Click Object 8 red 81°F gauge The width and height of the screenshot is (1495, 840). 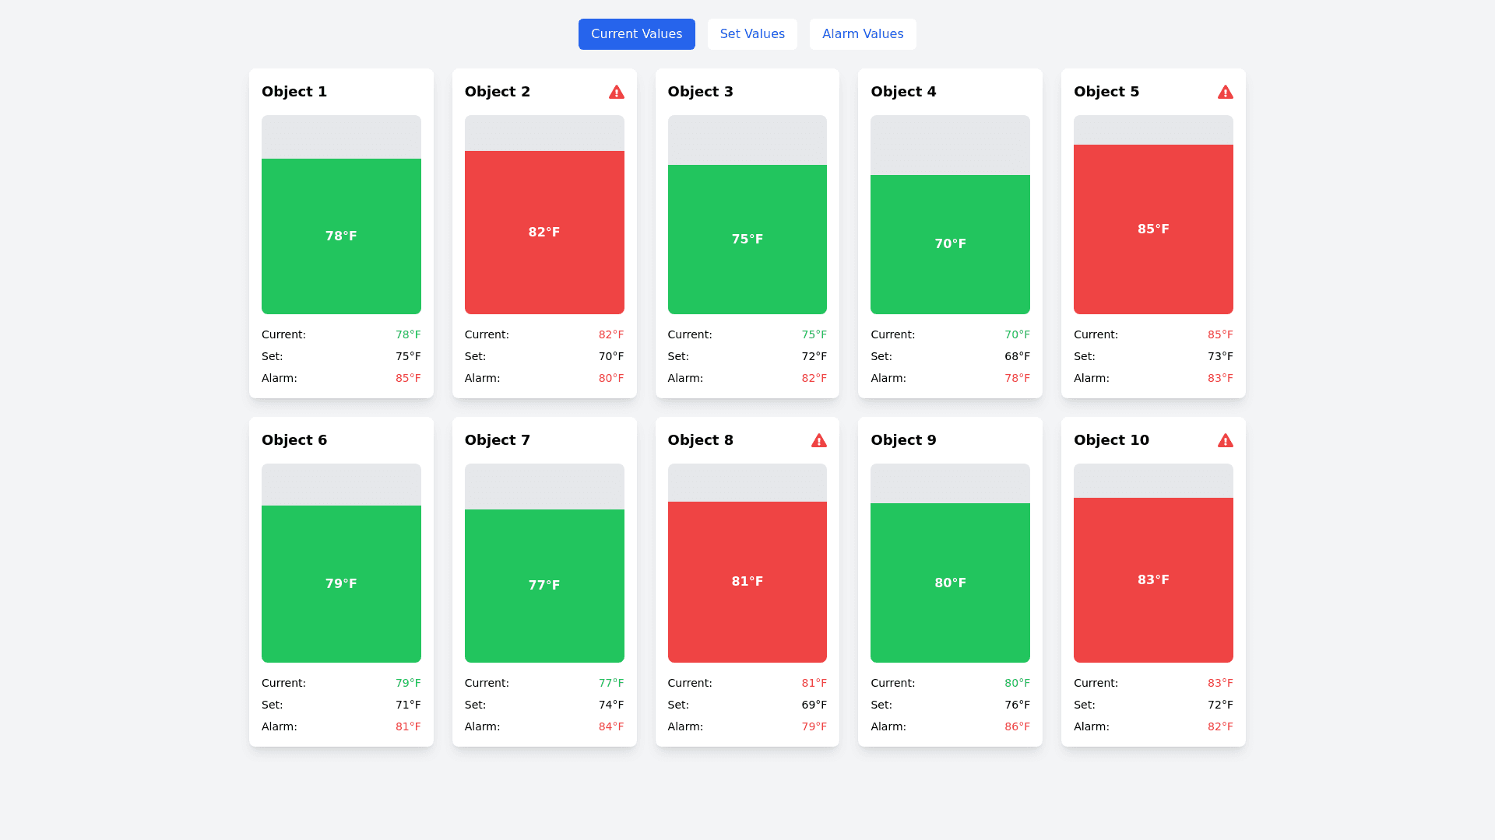click(x=747, y=581)
